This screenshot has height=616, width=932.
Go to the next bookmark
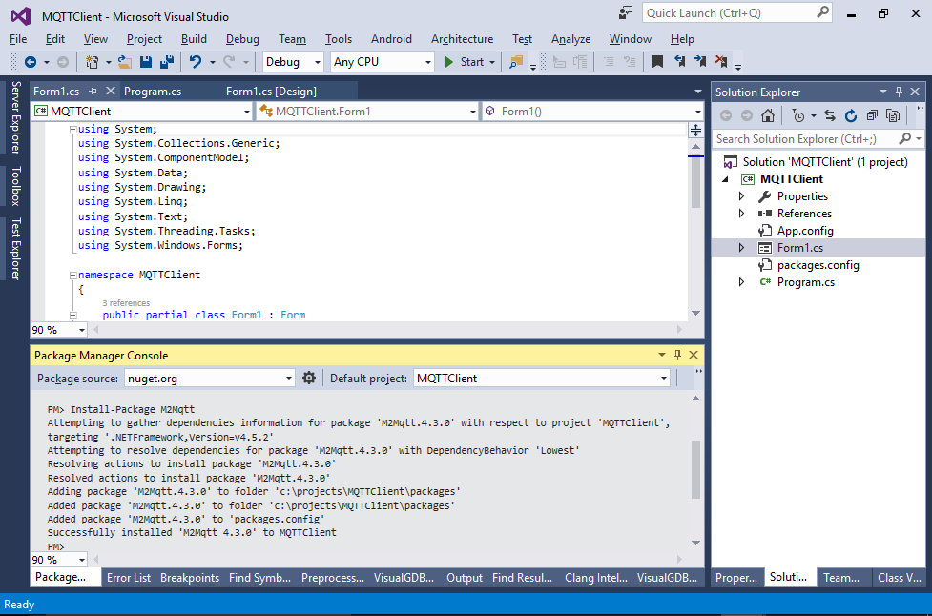[700, 62]
